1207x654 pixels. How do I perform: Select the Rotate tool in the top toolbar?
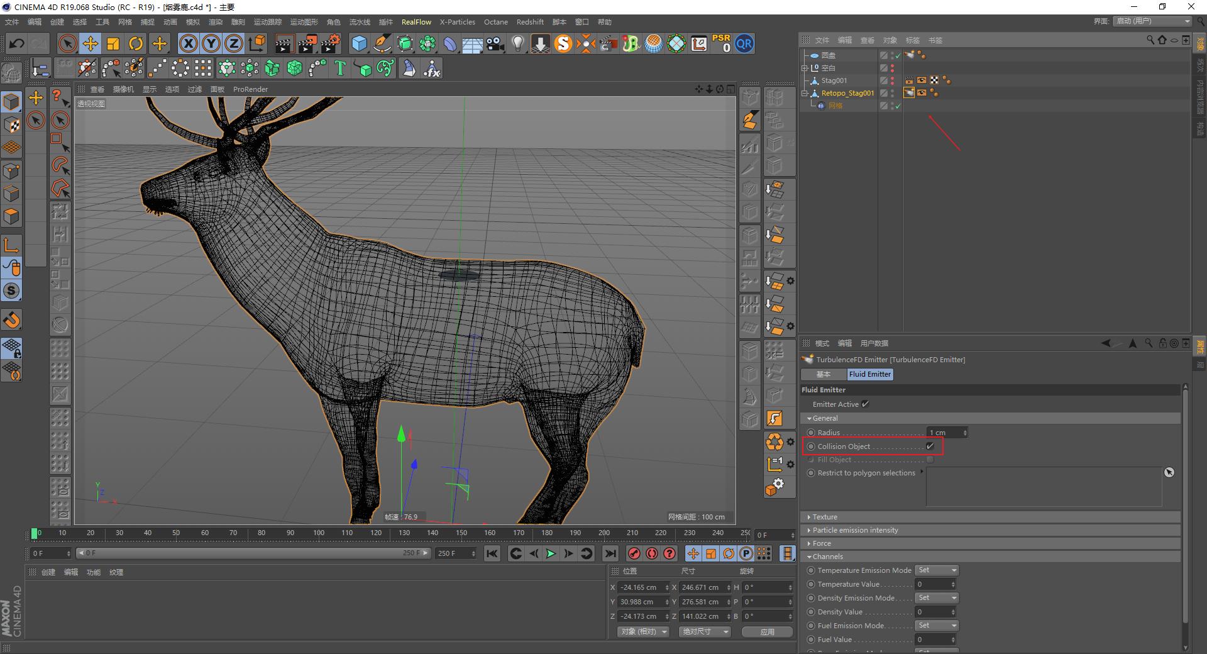[136, 43]
